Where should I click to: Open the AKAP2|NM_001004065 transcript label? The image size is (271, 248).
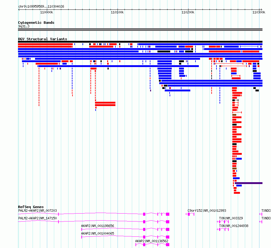(x=97, y=233)
